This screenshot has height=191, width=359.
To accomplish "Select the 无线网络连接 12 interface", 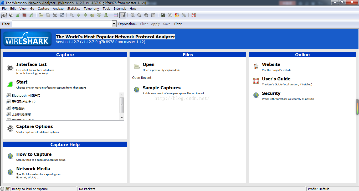I will pos(63,102).
